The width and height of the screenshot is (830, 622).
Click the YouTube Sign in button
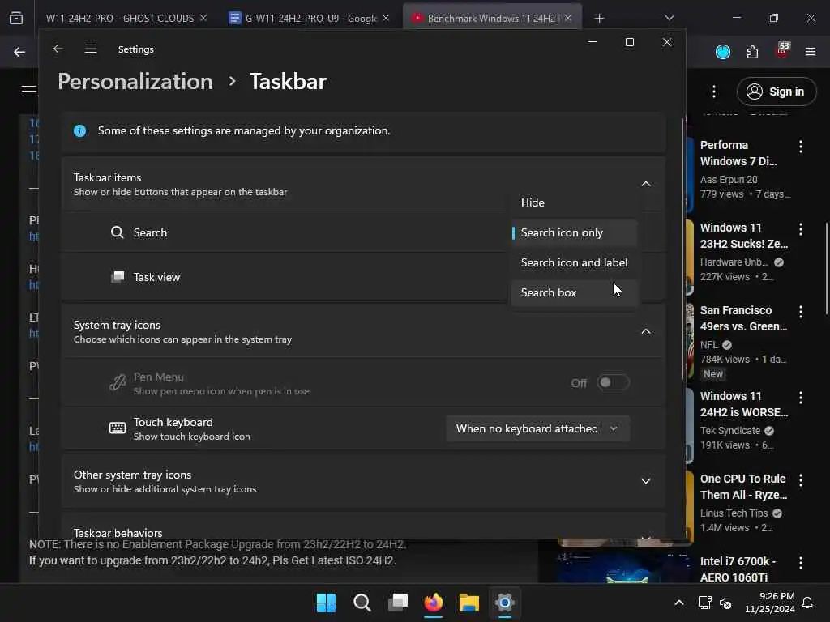pos(777,92)
